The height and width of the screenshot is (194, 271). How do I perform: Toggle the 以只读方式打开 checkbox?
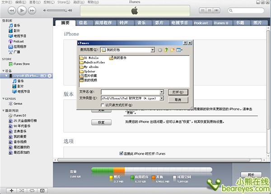click(103, 105)
